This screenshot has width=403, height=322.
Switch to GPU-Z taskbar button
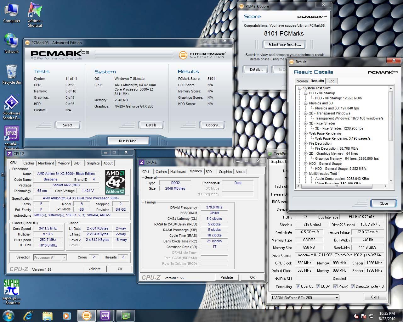click(126, 315)
